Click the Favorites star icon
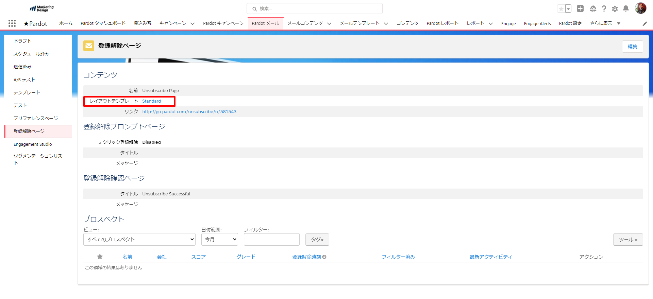Screen dimensions: 653x299 tap(561, 9)
